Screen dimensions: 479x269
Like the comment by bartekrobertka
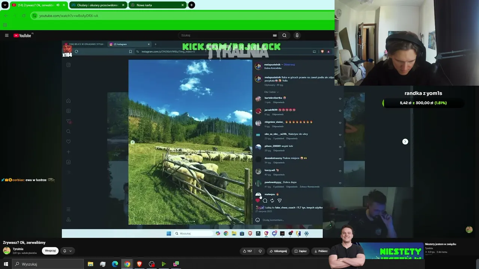point(340,99)
